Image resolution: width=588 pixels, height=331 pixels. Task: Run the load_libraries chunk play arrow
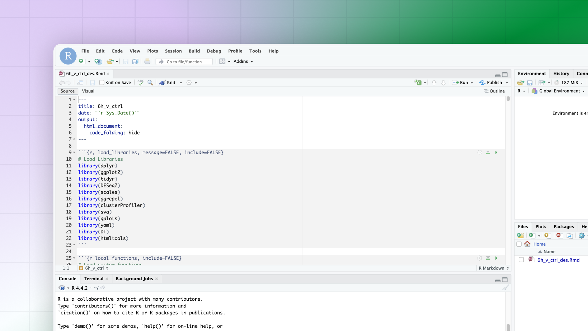[496, 152]
